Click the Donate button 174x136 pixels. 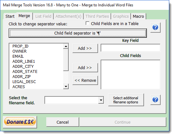20,122
